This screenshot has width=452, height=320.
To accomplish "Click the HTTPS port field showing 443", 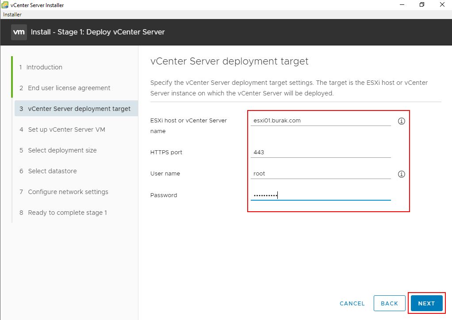I will pyautogui.click(x=321, y=152).
